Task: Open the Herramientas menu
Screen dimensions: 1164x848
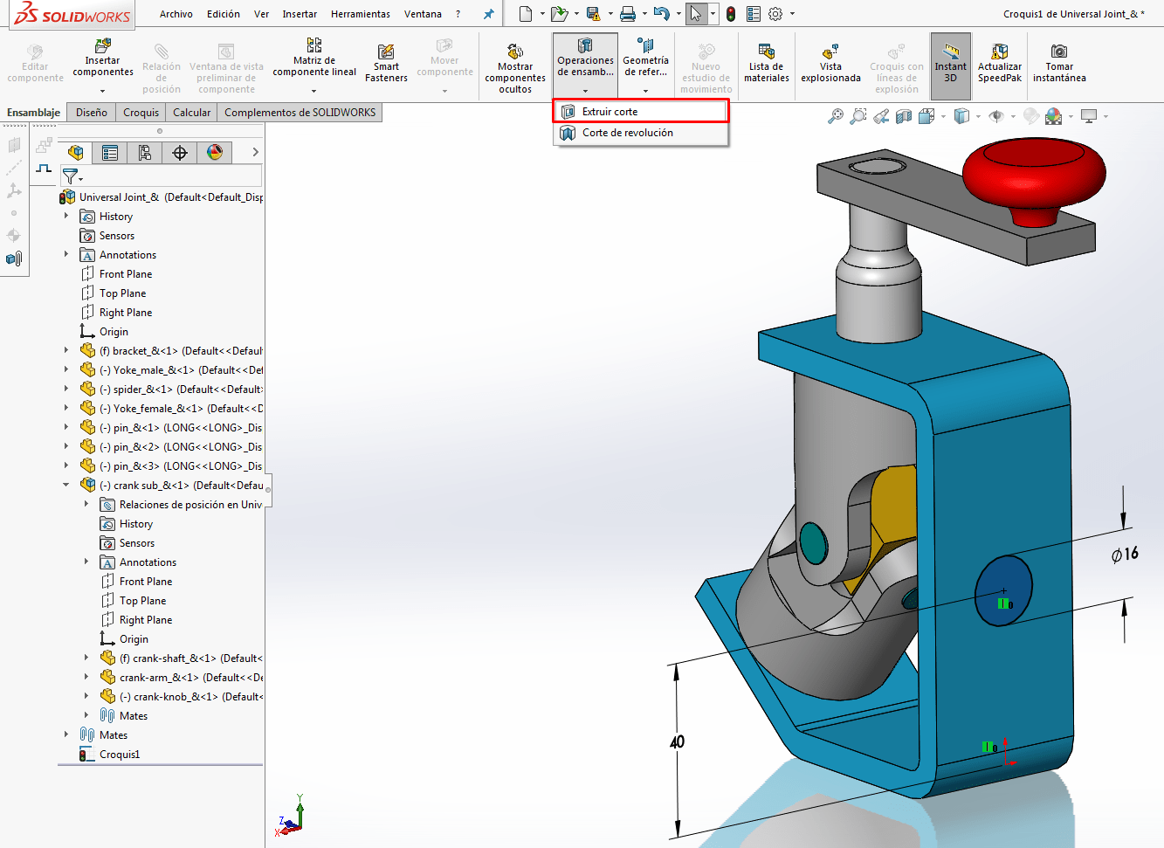Action: 361,14
